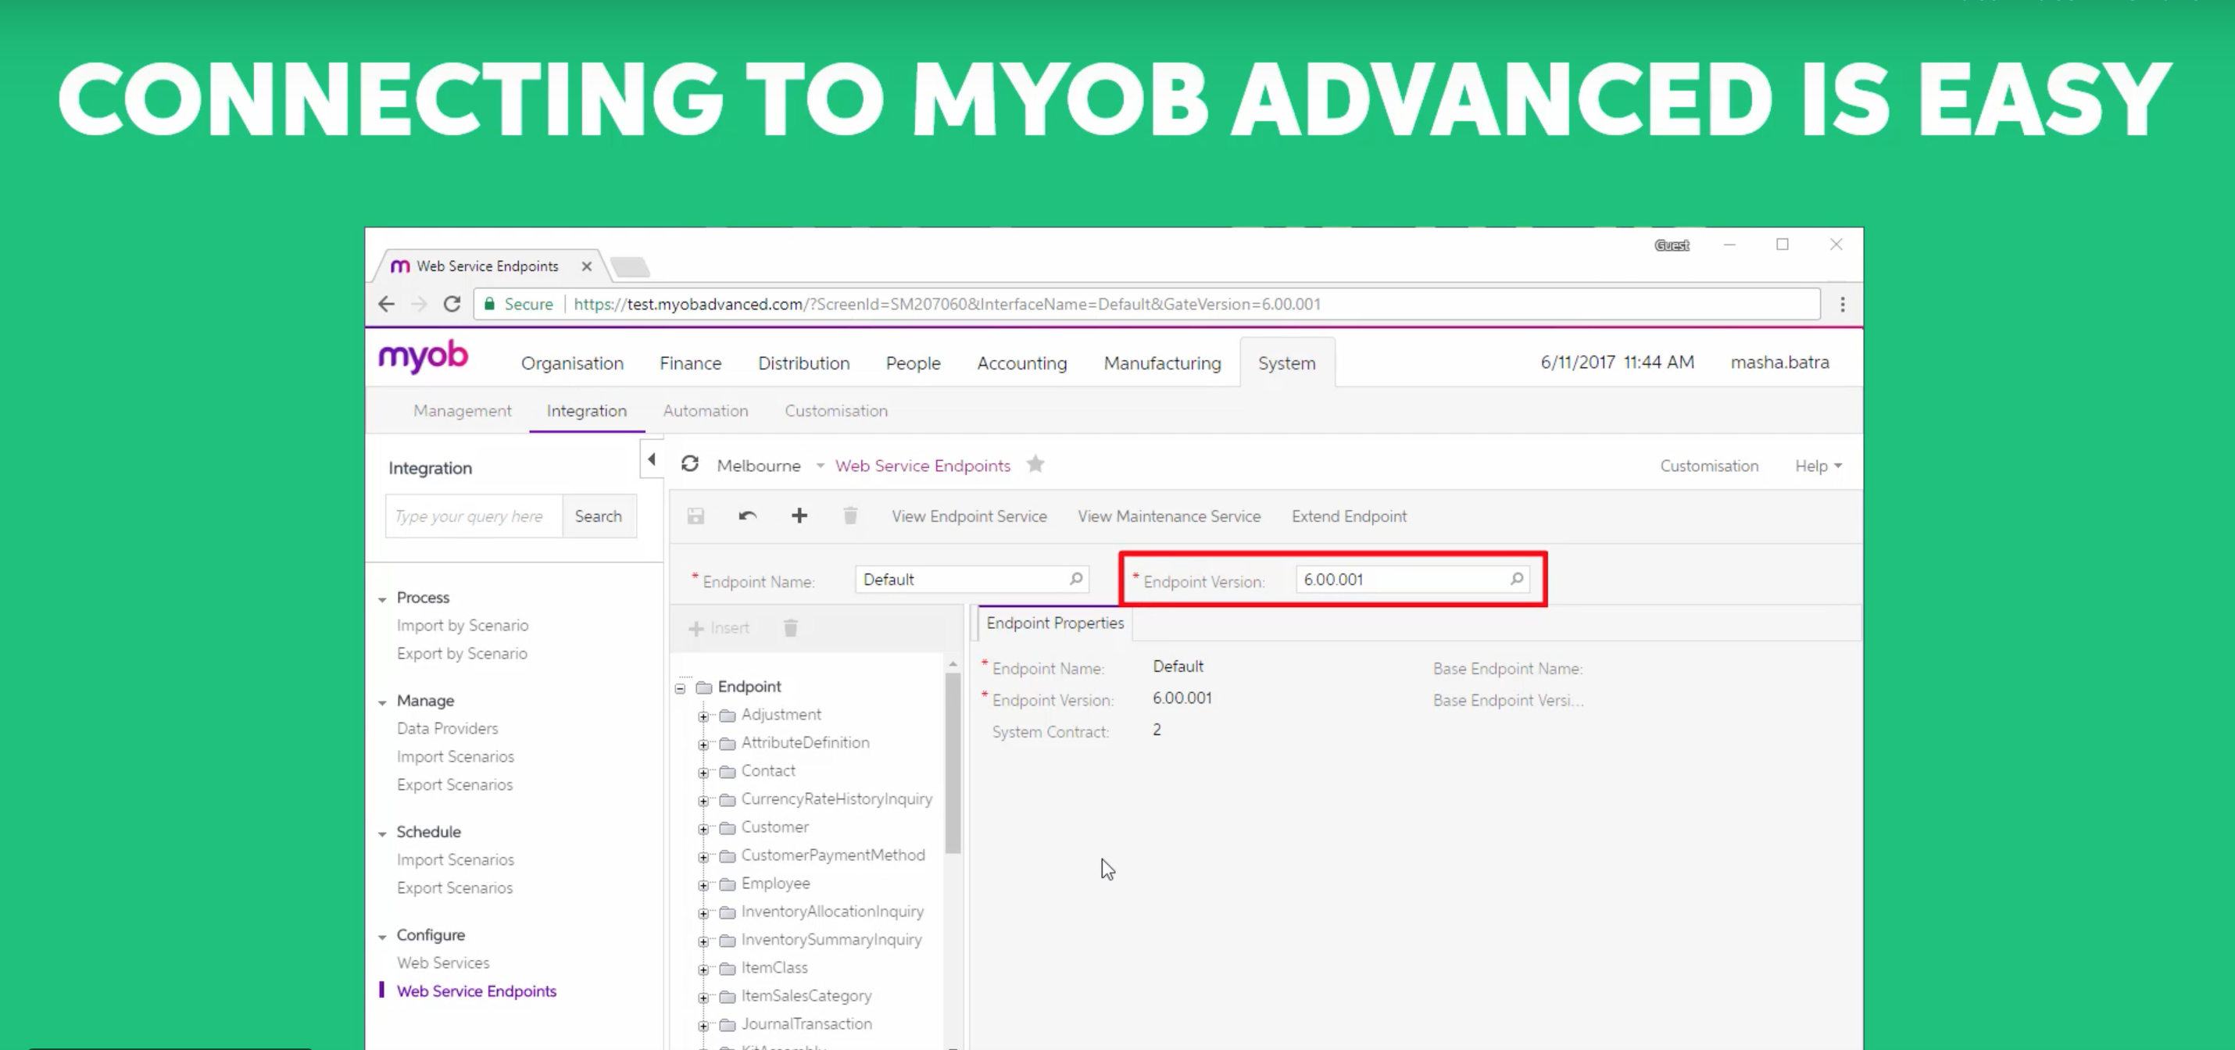The image size is (2235, 1050).
Task: Click the Guest profile indicator
Action: [x=1672, y=245]
